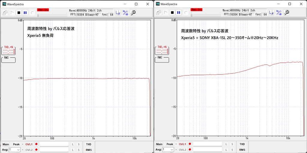Click the OVL2 name field in right window
The image size is (307, 153).
207,150
